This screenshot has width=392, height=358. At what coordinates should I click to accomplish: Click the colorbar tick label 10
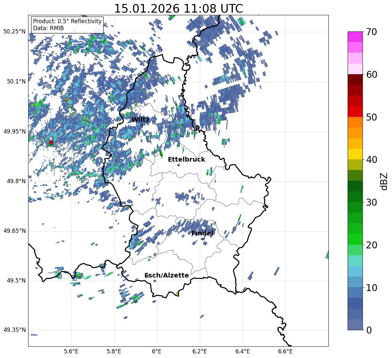371,288
